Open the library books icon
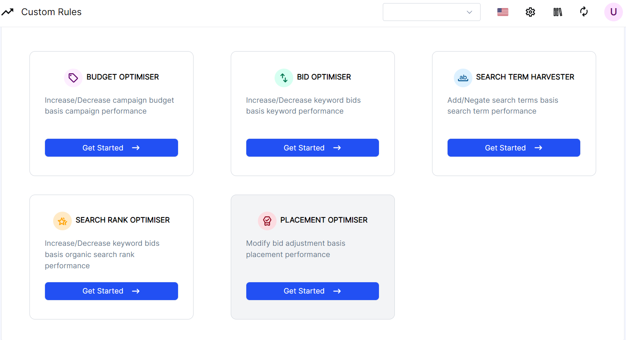The height and width of the screenshot is (340, 626). tap(557, 12)
